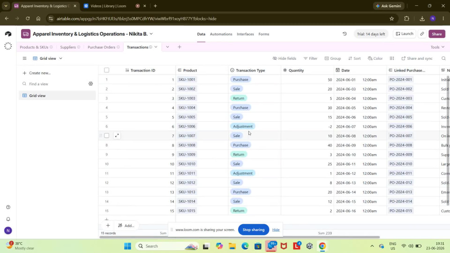Open the notifications bell icon
This screenshot has height=253, width=450.
point(8,219)
